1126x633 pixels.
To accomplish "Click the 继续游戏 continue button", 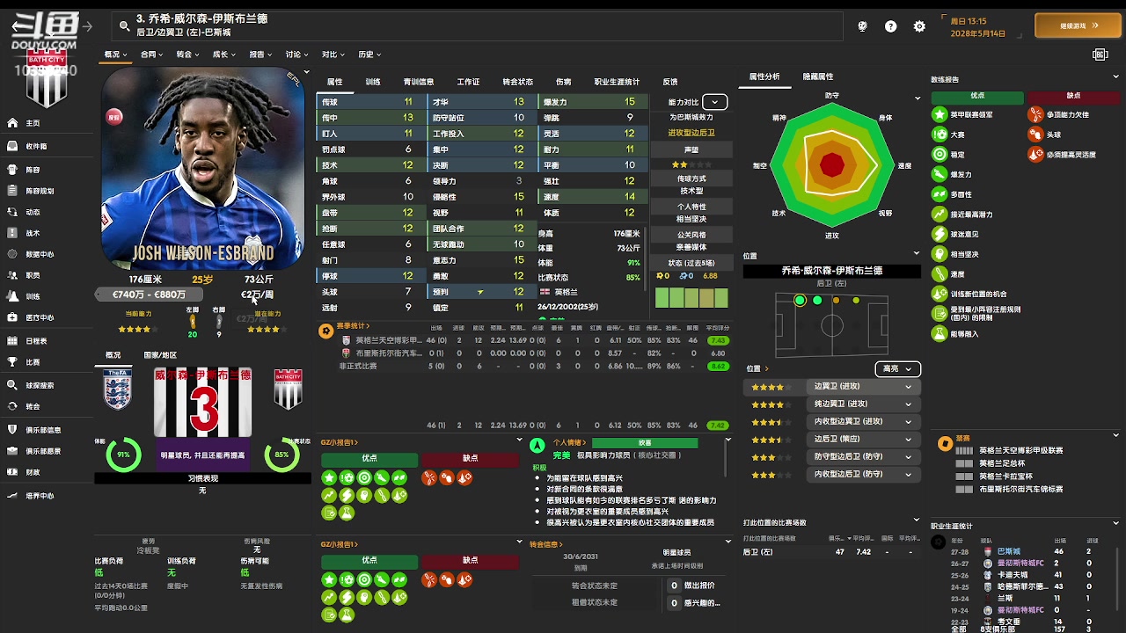I will click(x=1078, y=25).
